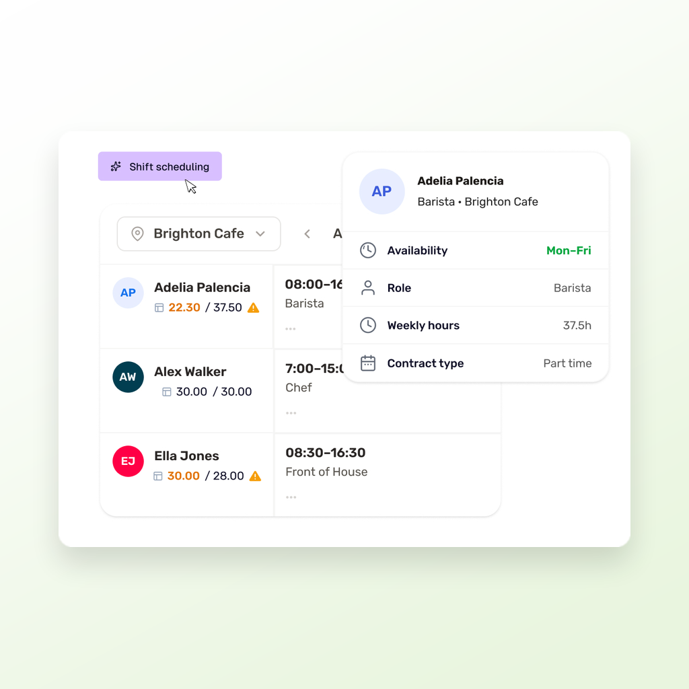The image size is (689, 689).
Task: Select Ella Jones name
Action: coord(186,456)
